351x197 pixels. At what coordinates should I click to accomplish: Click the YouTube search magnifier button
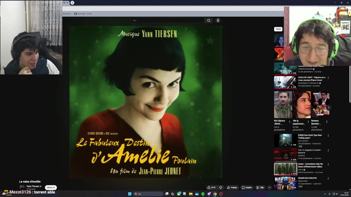(x=208, y=20)
